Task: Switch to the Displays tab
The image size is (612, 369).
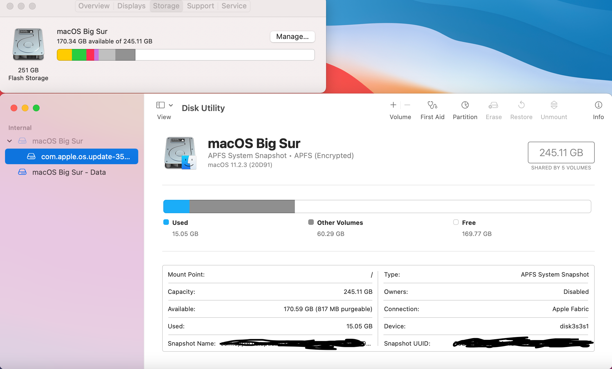Action: [x=131, y=6]
